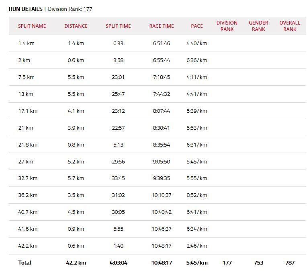Click the gender rank value 753
This screenshot has width=307, height=271.
[258, 263]
